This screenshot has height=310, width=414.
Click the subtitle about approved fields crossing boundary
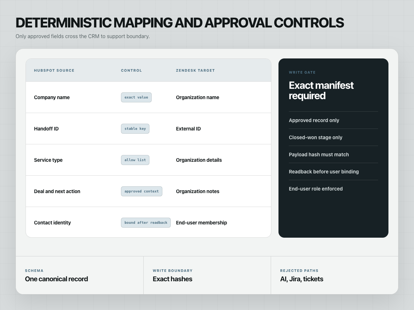pos(82,36)
